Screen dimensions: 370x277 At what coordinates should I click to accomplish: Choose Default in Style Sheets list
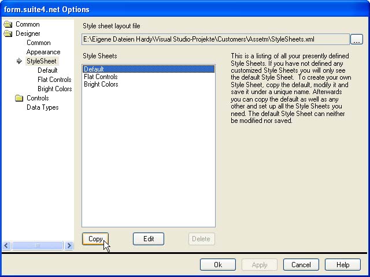(x=94, y=69)
